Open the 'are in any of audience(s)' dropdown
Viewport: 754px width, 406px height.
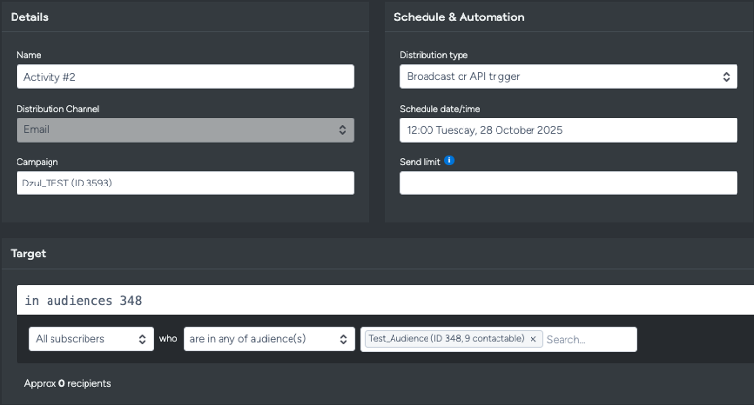click(x=268, y=339)
